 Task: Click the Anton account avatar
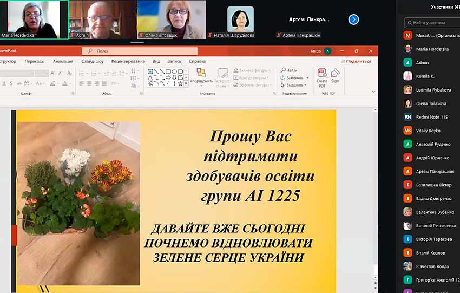[x=327, y=51]
